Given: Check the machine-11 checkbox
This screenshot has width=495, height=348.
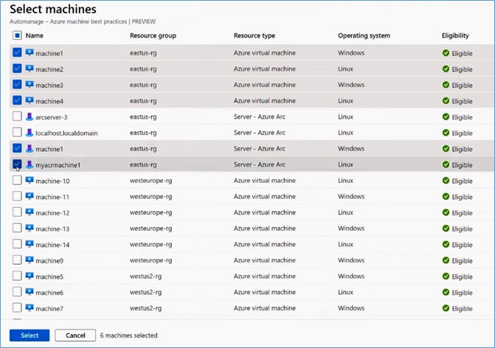Looking at the screenshot, I should tap(17, 196).
